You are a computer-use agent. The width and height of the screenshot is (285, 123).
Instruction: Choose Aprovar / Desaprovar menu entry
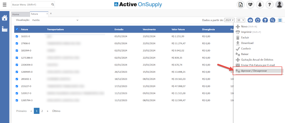click(254, 71)
